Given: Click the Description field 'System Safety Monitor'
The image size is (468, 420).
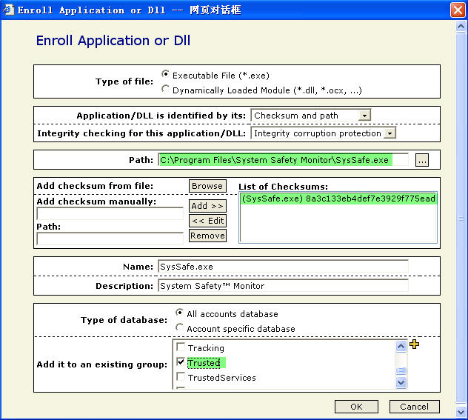Looking at the screenshot, I should coord(283,286).
